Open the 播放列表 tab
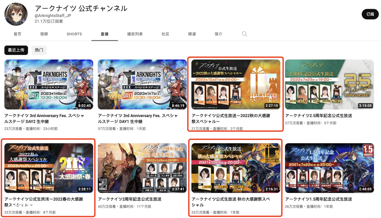This screenshot has height=218, width=381. tap(135, 34)
